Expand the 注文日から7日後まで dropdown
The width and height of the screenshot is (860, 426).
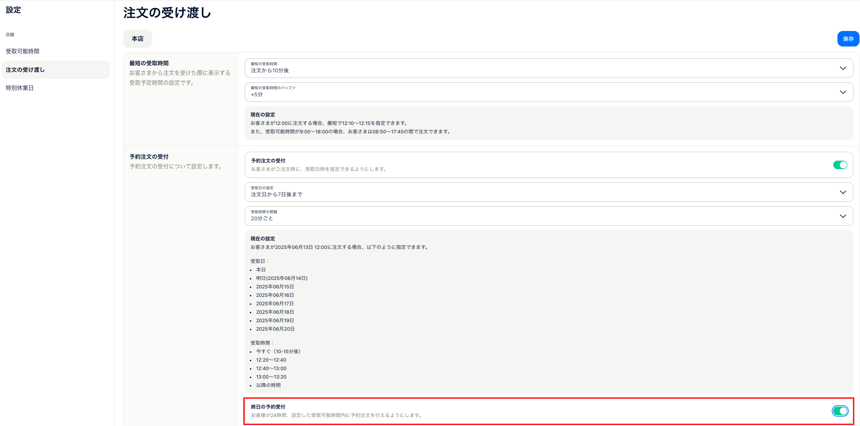tap(540, 192)
